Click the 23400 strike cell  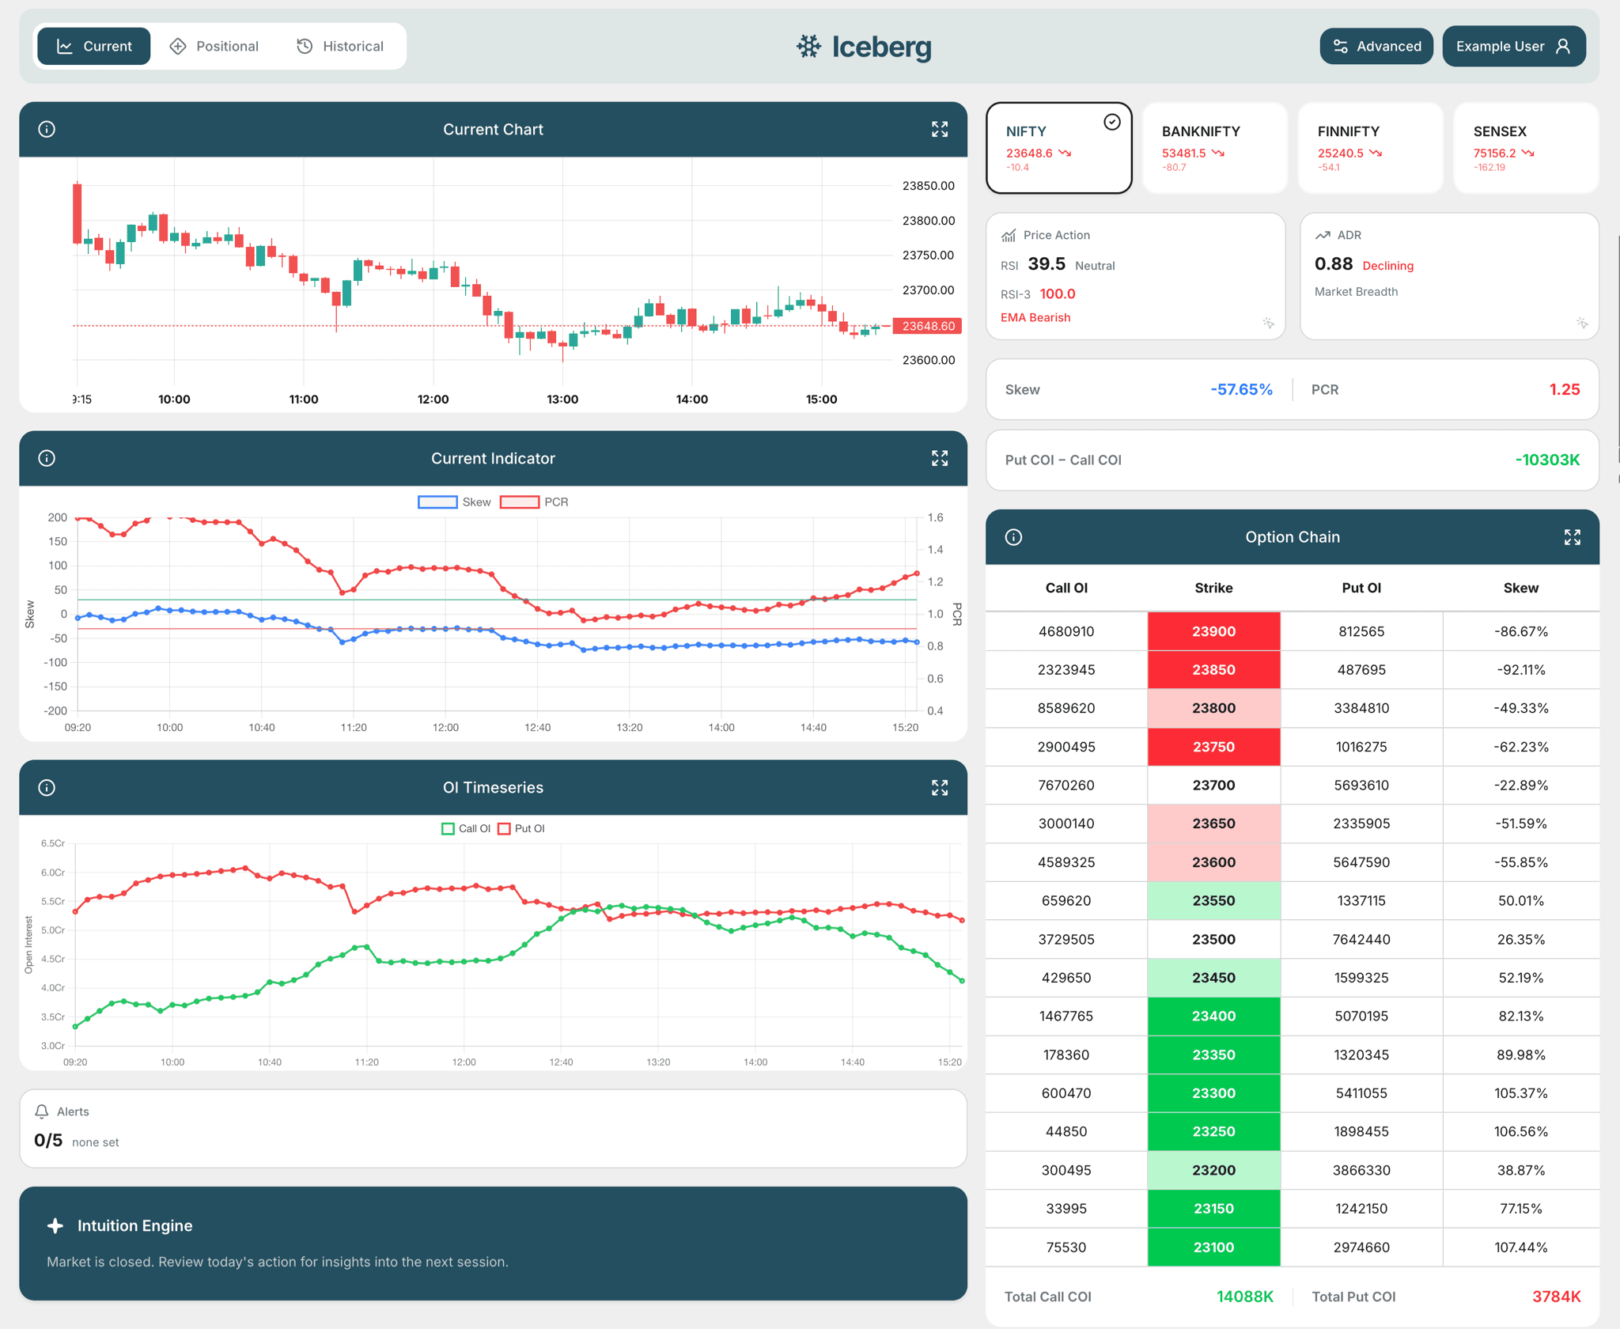(x=1213, y=1016)
